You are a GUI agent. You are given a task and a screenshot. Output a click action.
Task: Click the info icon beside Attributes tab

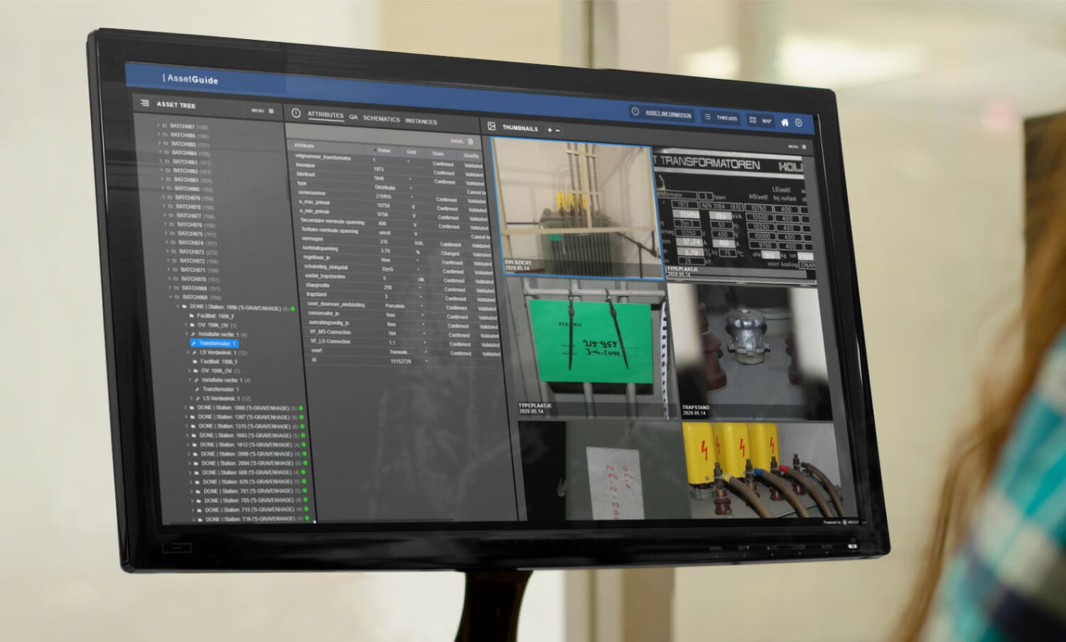point(296,113)
